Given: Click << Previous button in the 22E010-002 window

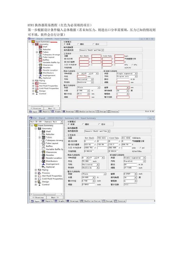Looking at the screenshot, I should tap(37, 197).
